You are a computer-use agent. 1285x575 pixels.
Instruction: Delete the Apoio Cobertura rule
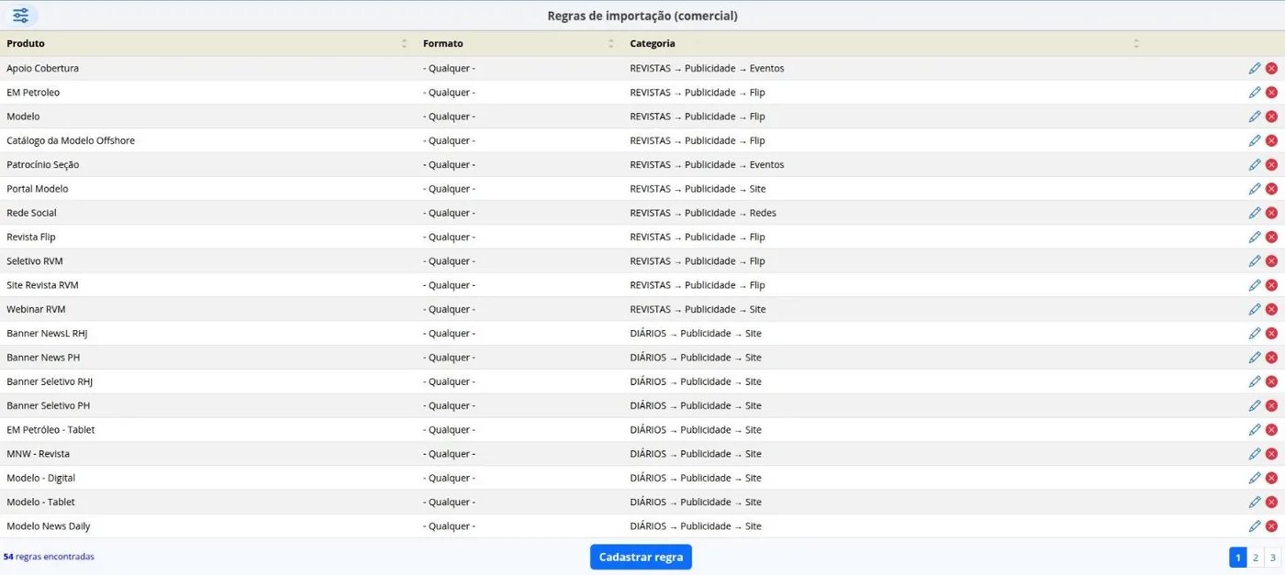[1271, 68]
